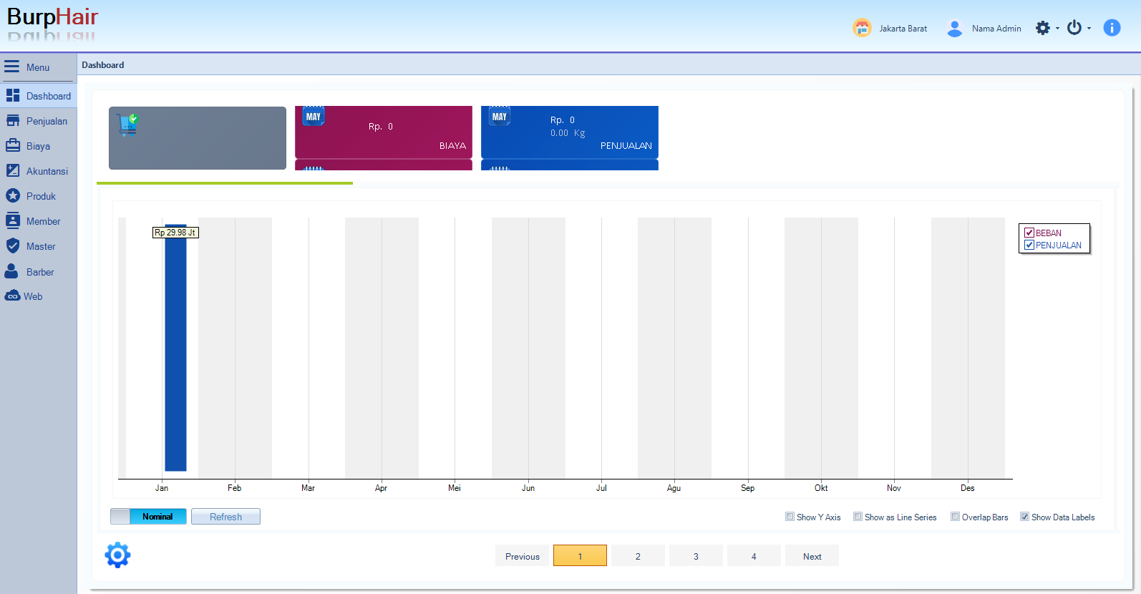Viewport: 1141px width, 594px height.
Task: Expand the settings gear dropdown arrow
Action: coord(1057,29)
